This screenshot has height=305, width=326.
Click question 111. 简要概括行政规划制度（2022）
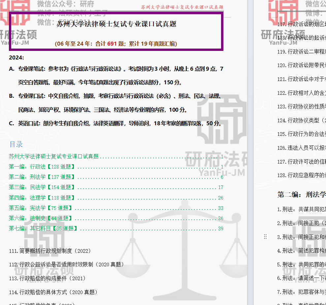click(x=50, y=251)
